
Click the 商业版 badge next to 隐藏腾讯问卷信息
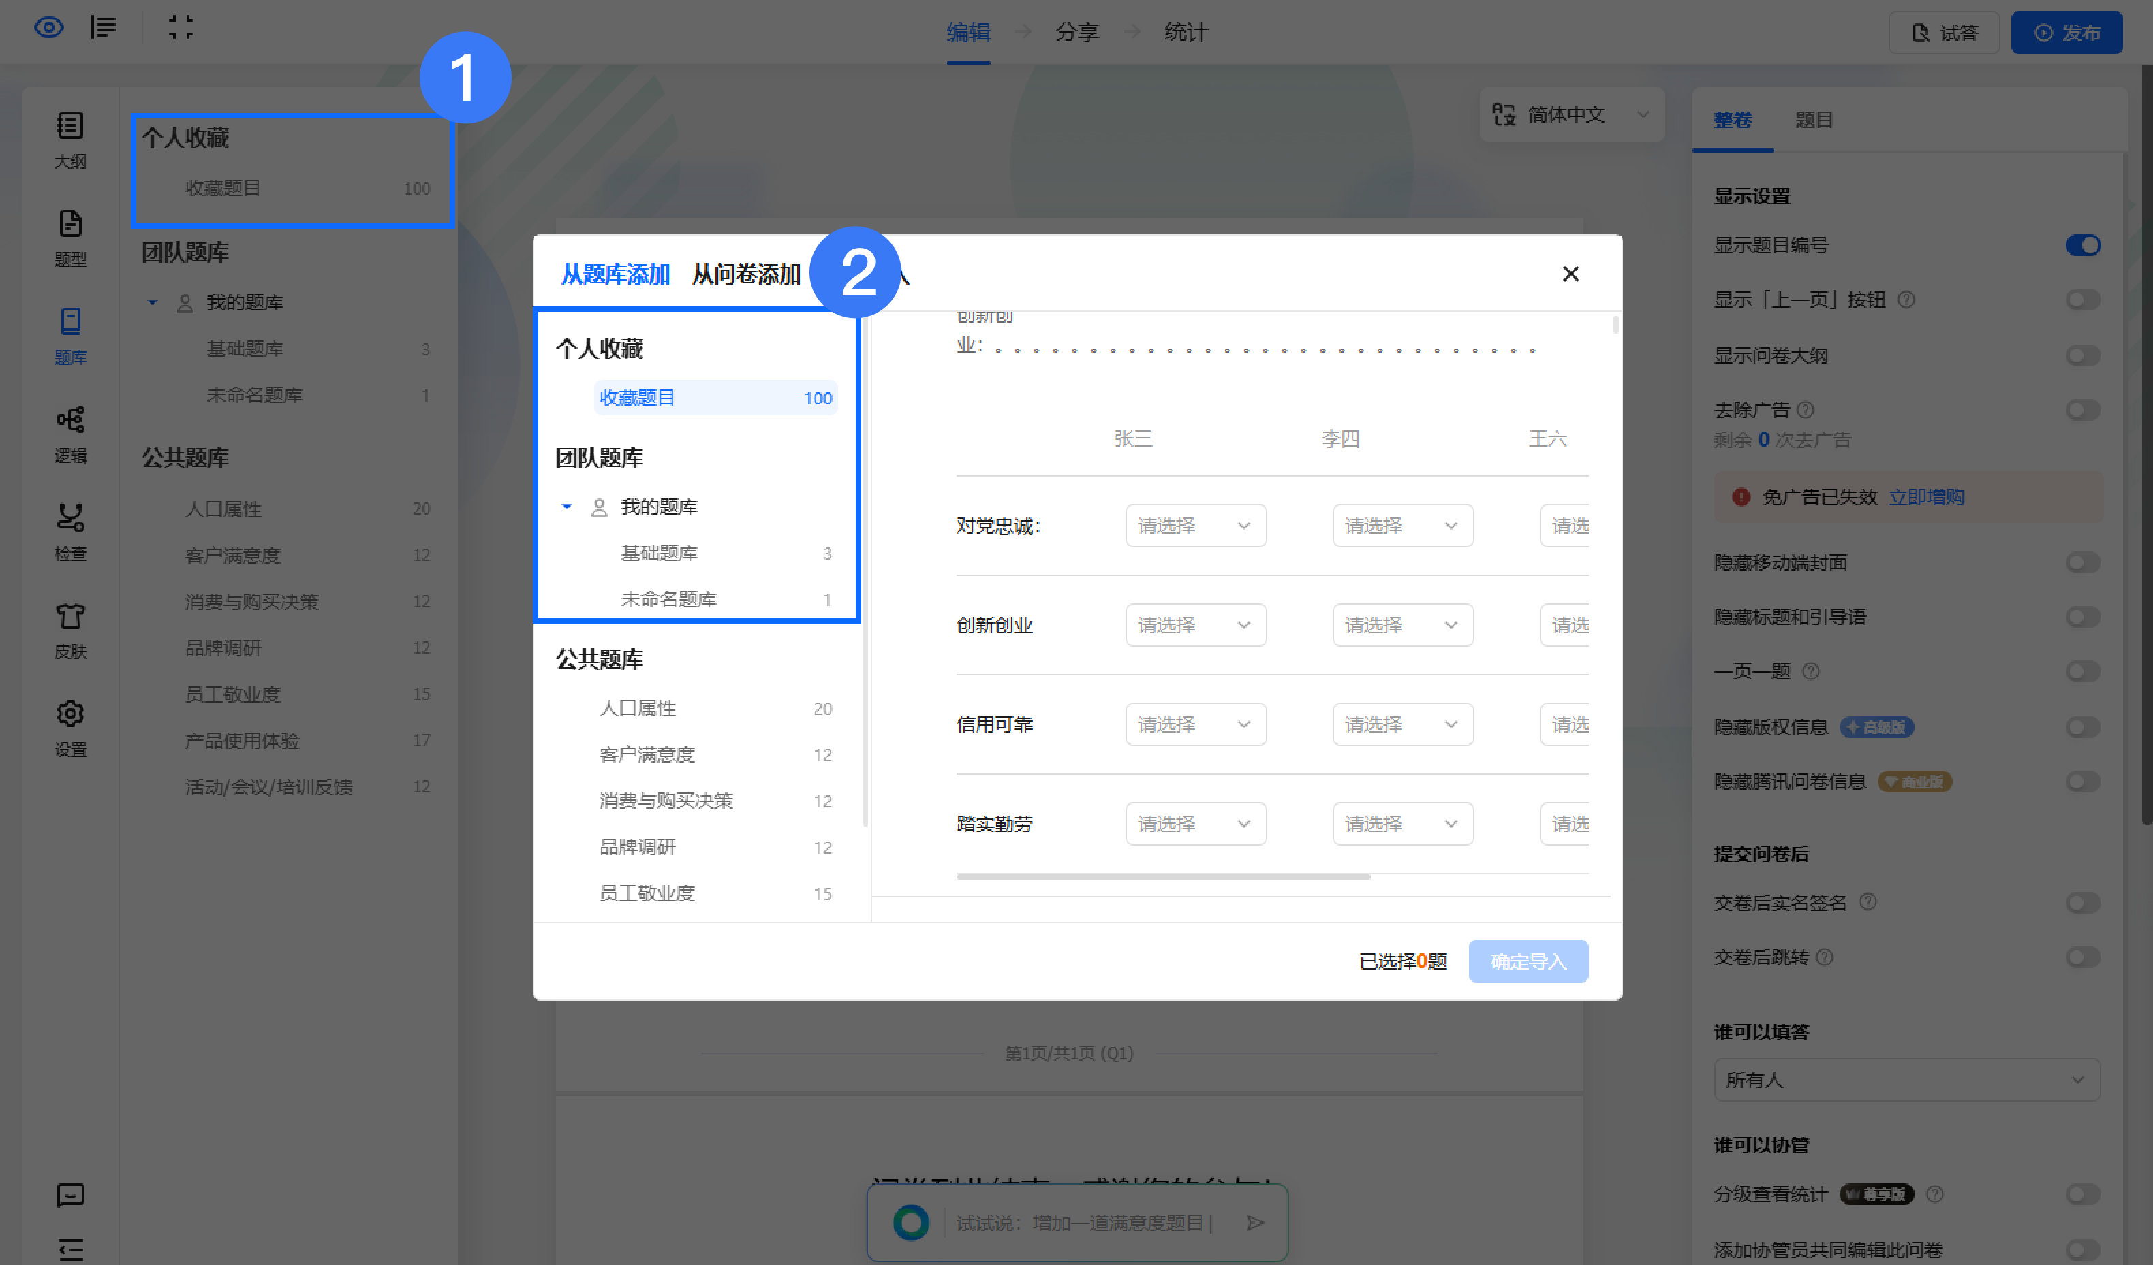coord(1915,782)
